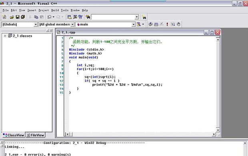Click the Paste clipboard icon
This screenshot has height=156, width=248.
pos(42,17)
